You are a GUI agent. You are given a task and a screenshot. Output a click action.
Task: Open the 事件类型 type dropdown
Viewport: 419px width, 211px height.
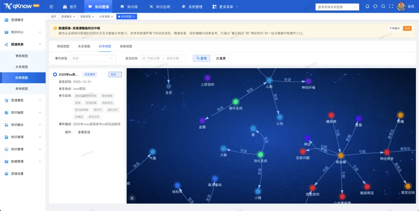pos(93,58)
